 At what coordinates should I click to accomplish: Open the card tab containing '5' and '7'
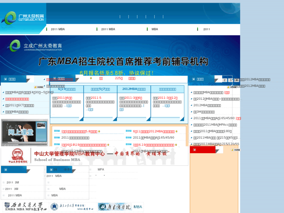pos(100,89)
